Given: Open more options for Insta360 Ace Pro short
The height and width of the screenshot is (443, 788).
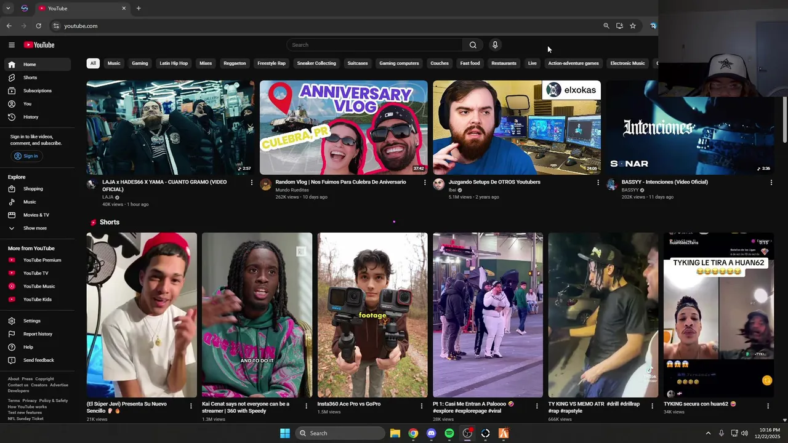Looking at the screenshot, I should click(x=422, y=406).
